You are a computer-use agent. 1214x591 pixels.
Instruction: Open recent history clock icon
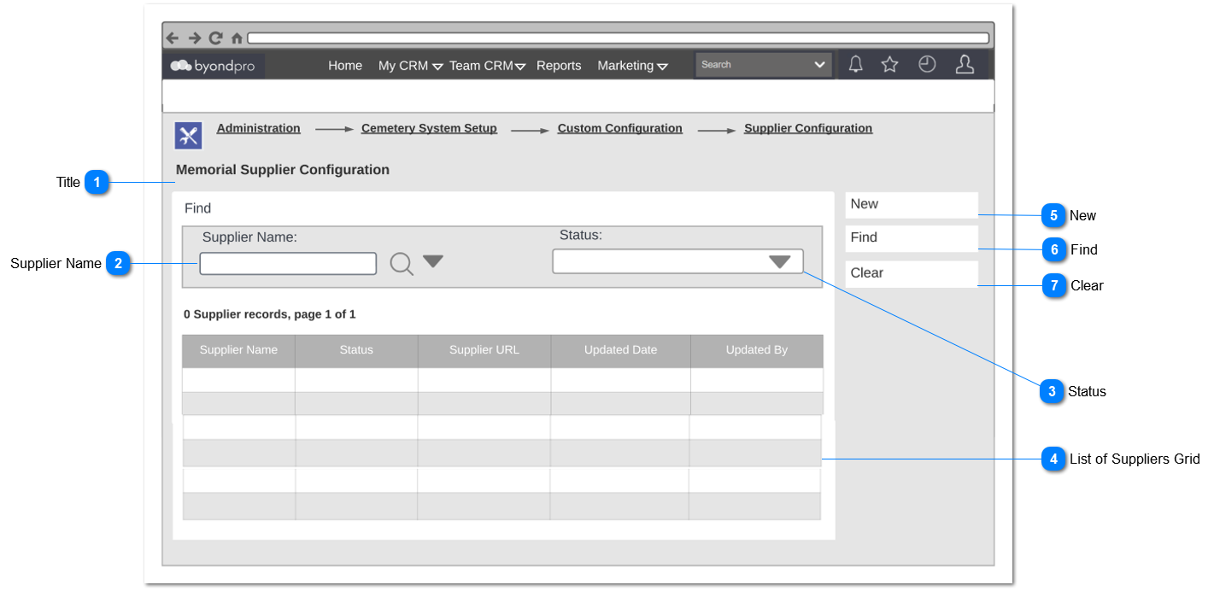(927, 64)
